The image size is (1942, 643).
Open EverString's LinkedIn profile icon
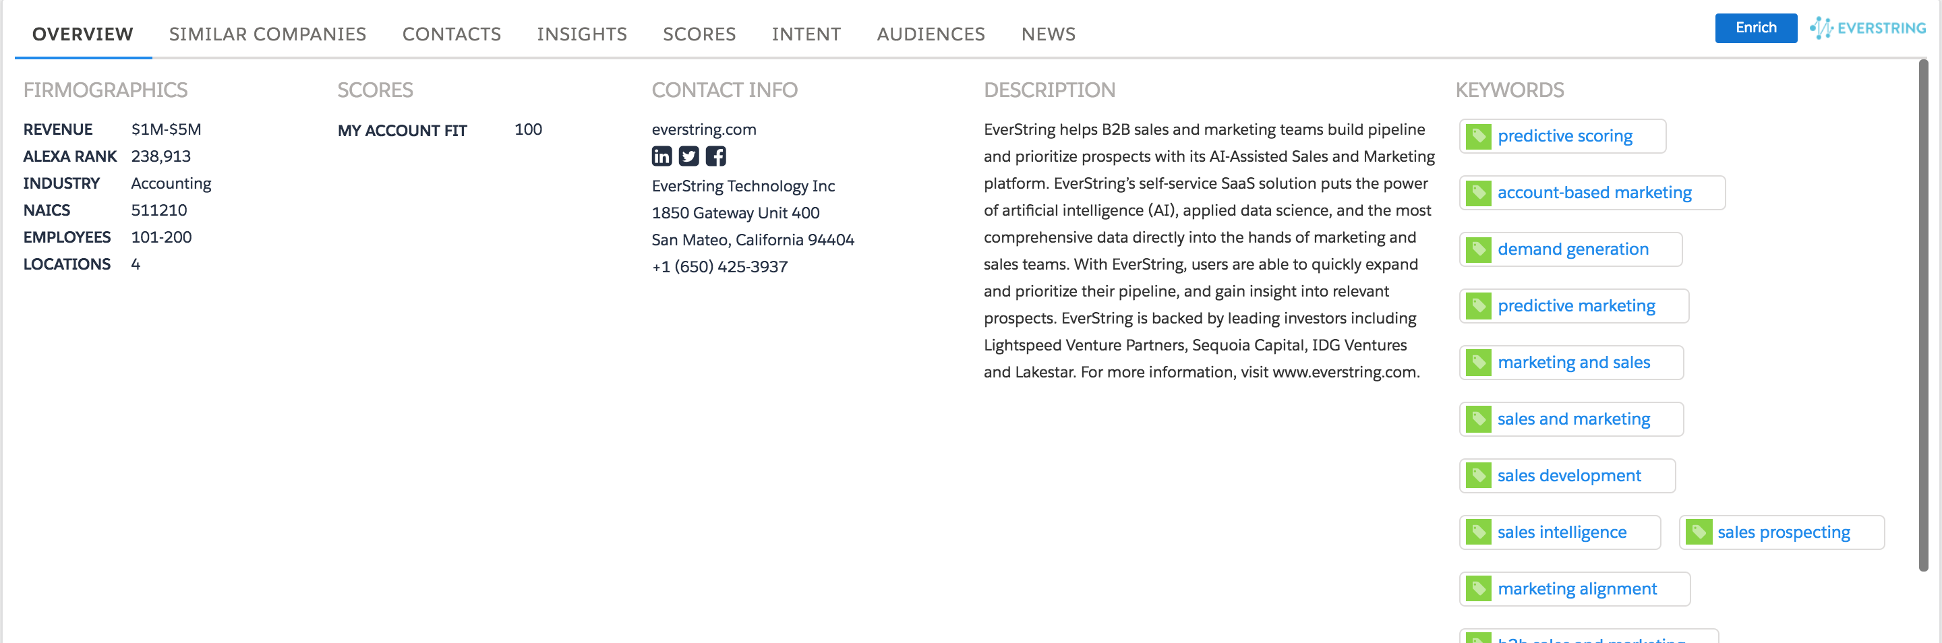coord(661,156)
